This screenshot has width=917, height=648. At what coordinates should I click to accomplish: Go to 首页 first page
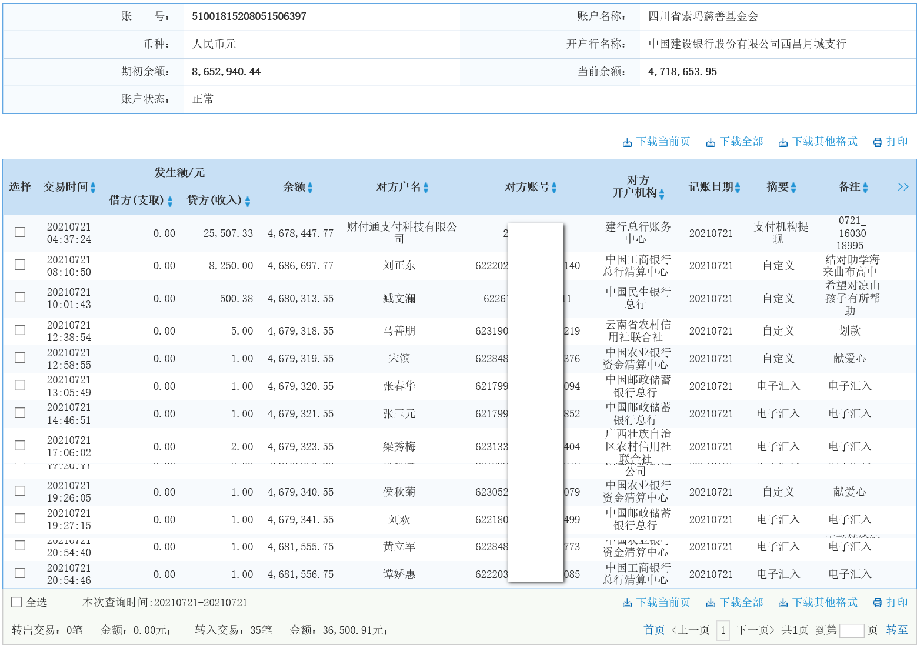[x=653, y=630]
